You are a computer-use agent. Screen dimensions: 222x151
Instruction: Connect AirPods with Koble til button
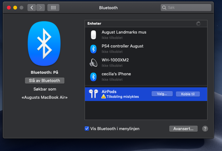point(188,94)
